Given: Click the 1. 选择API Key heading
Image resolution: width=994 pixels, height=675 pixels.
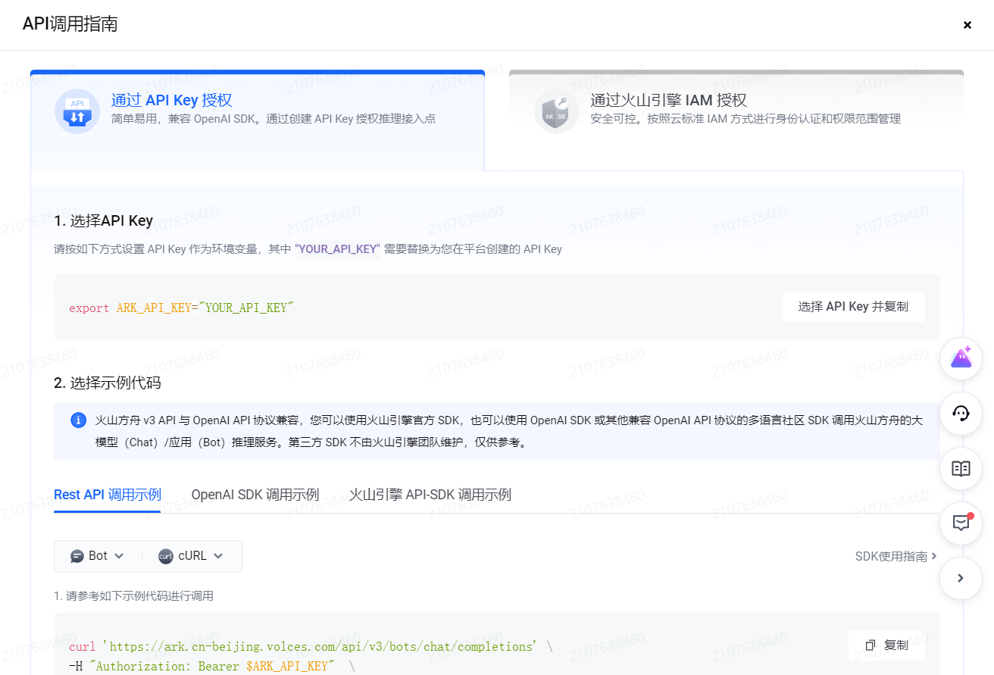Looking at the screenshot, I should tap(104, 221).
